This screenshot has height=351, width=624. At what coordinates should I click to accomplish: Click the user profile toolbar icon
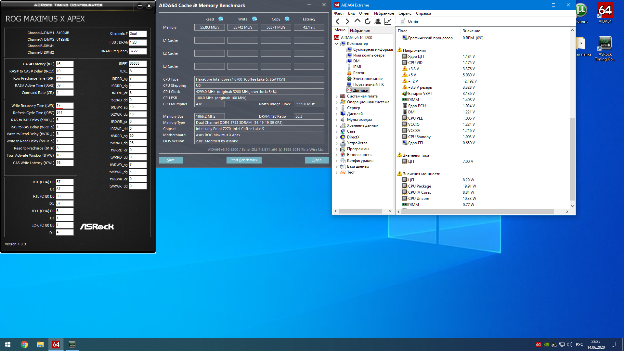(x=378, y=21)
